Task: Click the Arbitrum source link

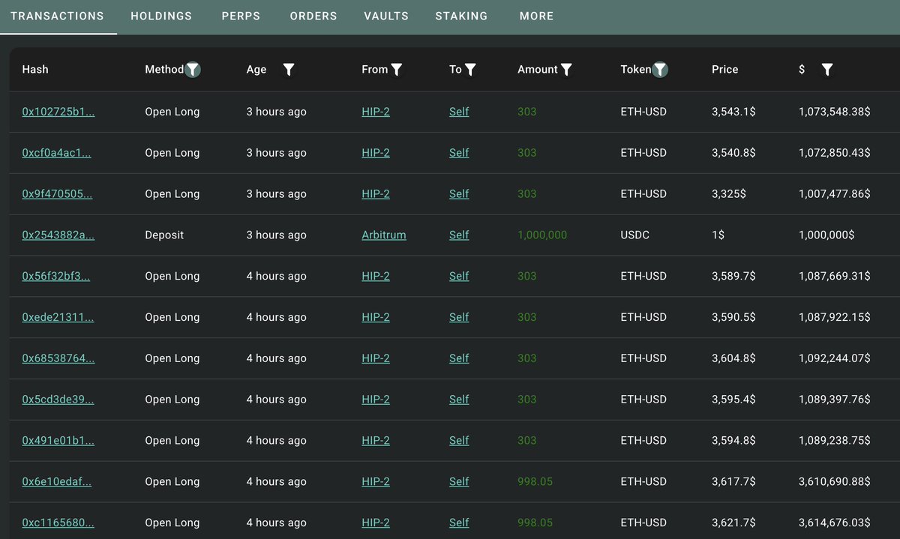Action: pos(384,235)
